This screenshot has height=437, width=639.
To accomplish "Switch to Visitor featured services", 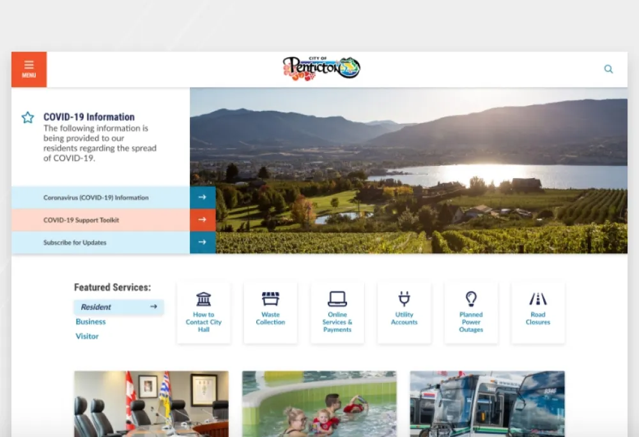I will [87, 336].
